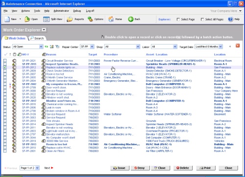Open the Actions menu

click(25, 11)
